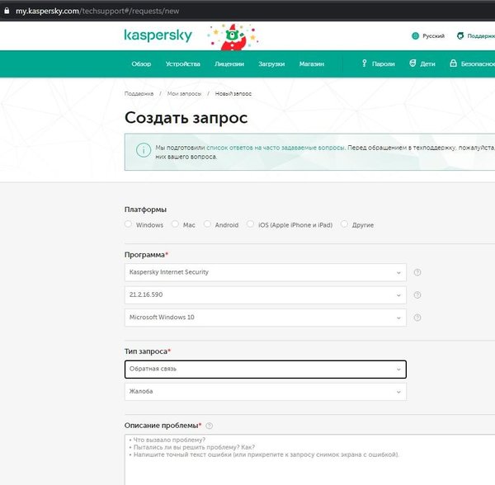Click the Мои запросы breadcrumb link
Screen dimensions: 495x485
coord(184,94)
